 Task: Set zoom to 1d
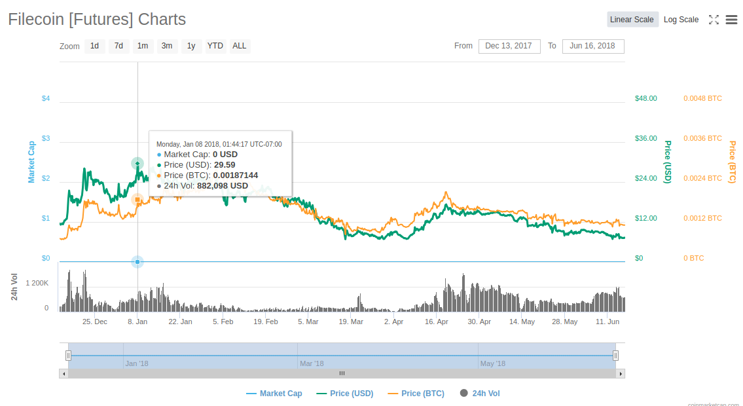pos(95,46)
